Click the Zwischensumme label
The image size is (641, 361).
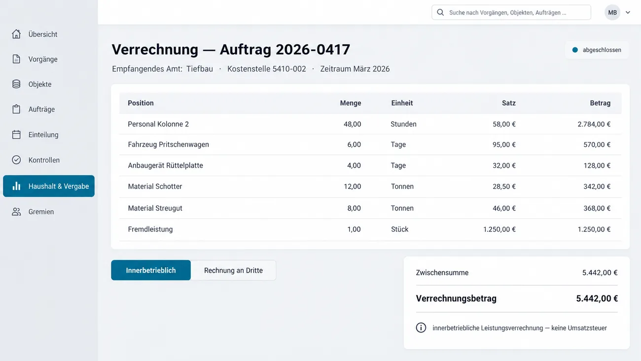click(442, 273)
